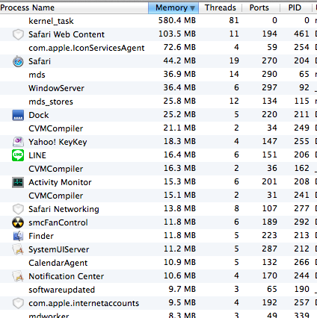
Task: Select the softwareupdated process
Action: pos(62,290)
